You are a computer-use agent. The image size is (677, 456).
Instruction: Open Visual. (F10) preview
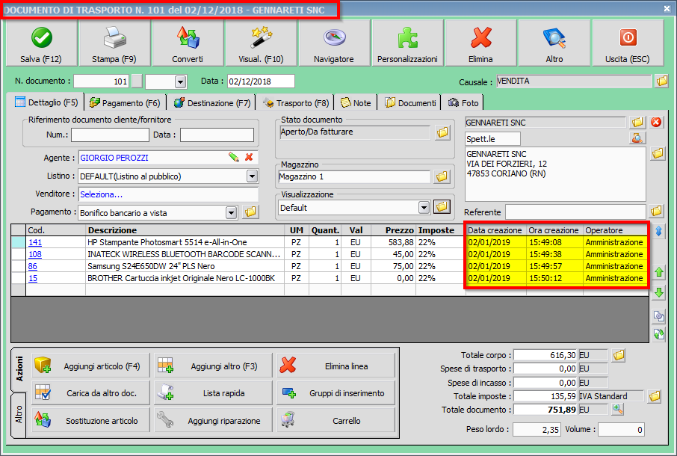[261, 43]
